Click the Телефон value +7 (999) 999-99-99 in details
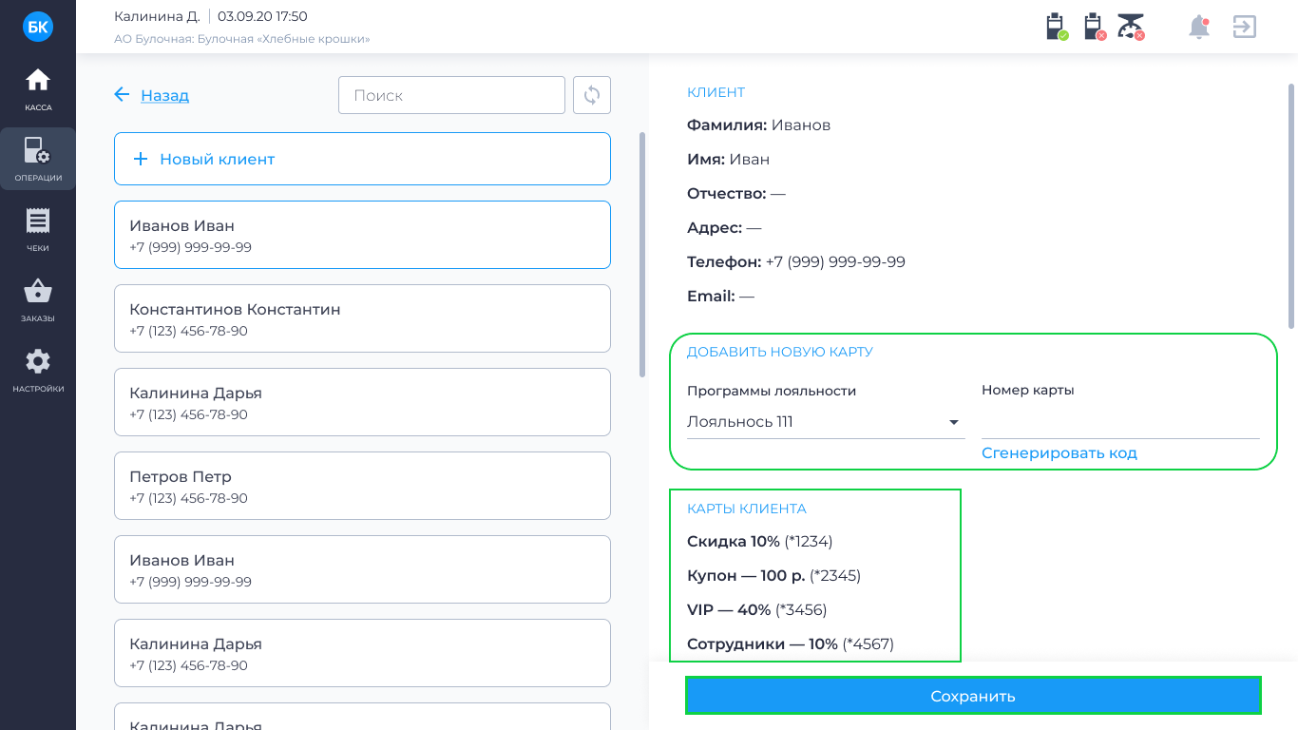The image size is (1298, 730). click(835, 261)
